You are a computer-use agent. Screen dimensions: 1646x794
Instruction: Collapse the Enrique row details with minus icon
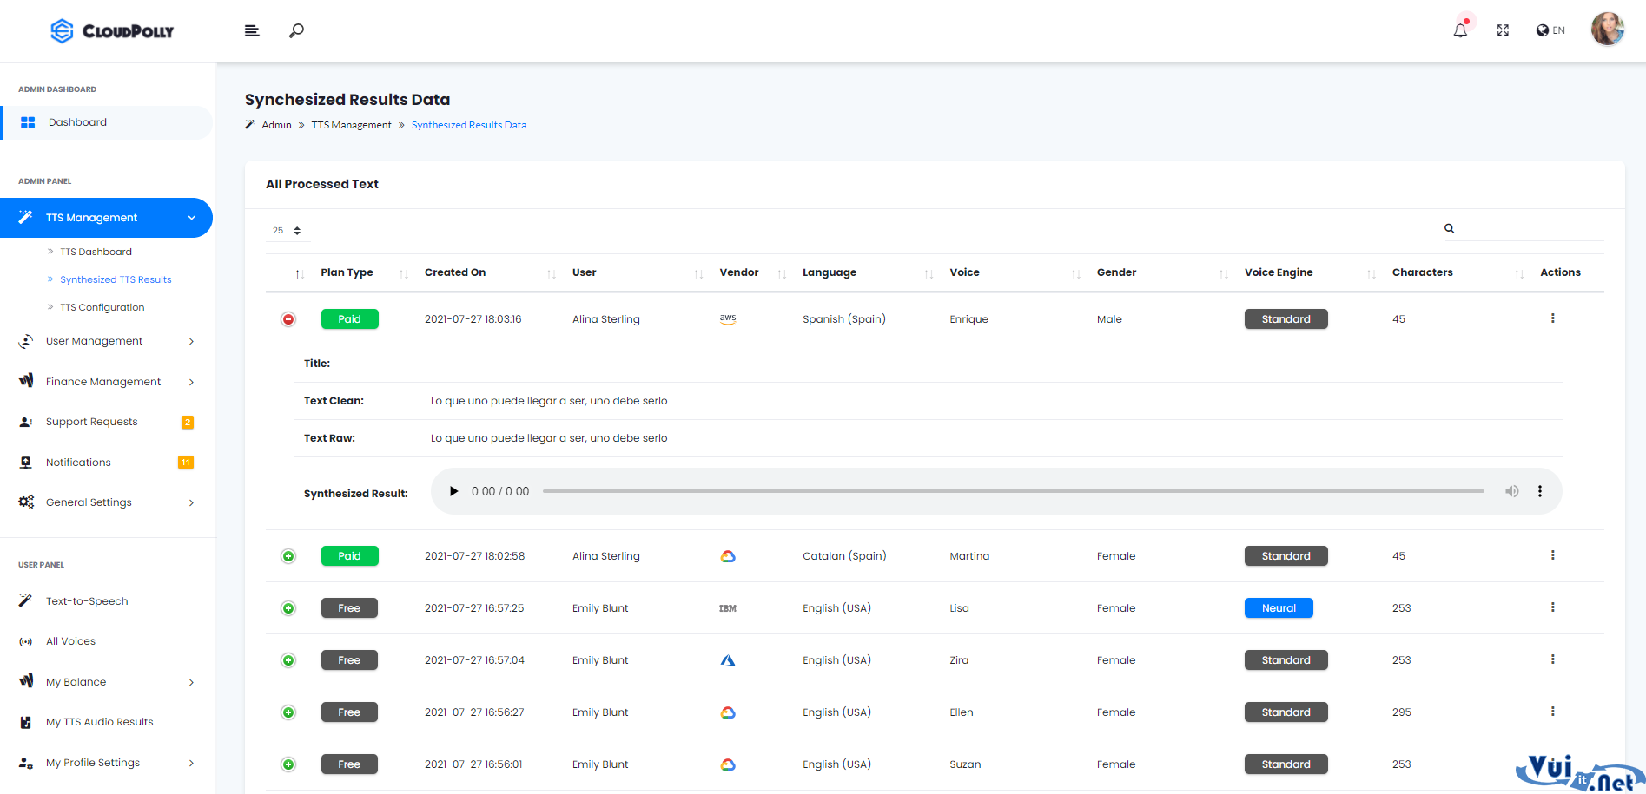[x=288, y=319]
